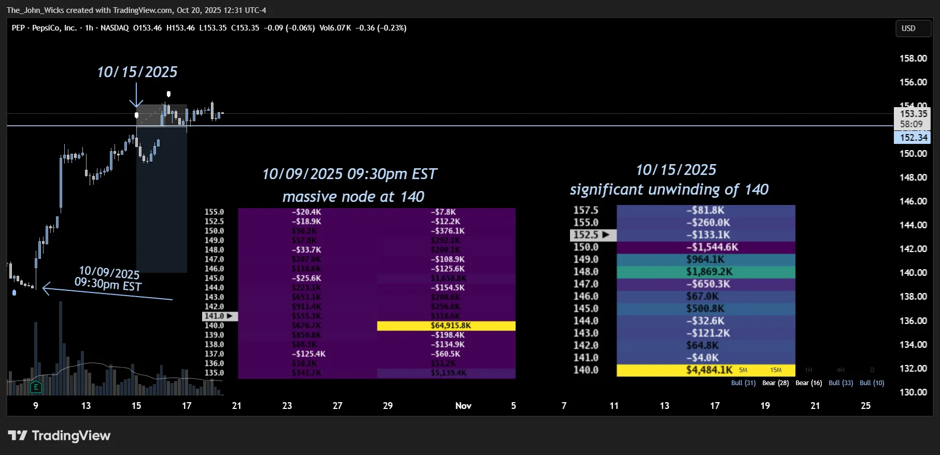
Task: Click the 157.5 strike row label
Action: pos(586,210)
